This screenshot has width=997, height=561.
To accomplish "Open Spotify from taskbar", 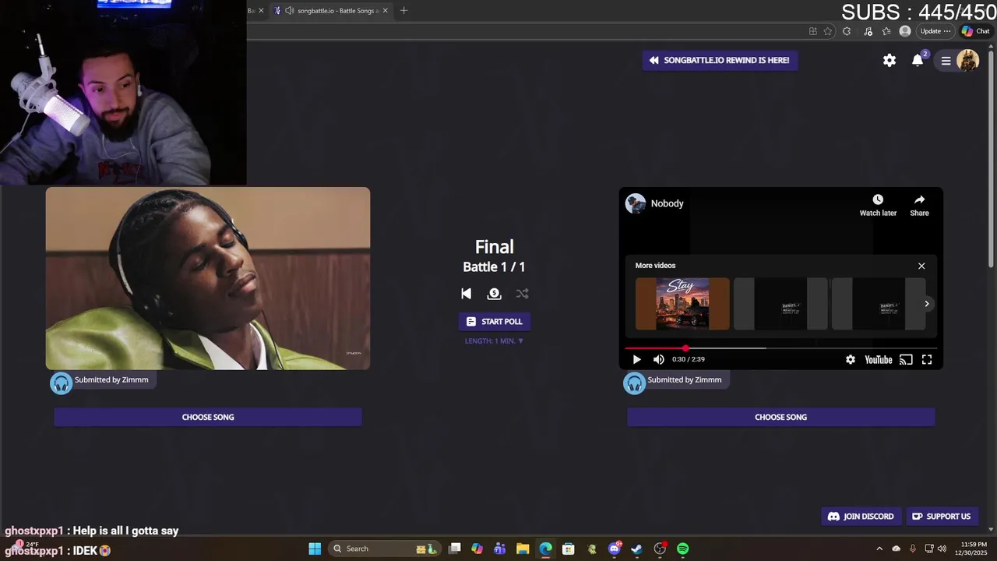I will tap(683, 549).
